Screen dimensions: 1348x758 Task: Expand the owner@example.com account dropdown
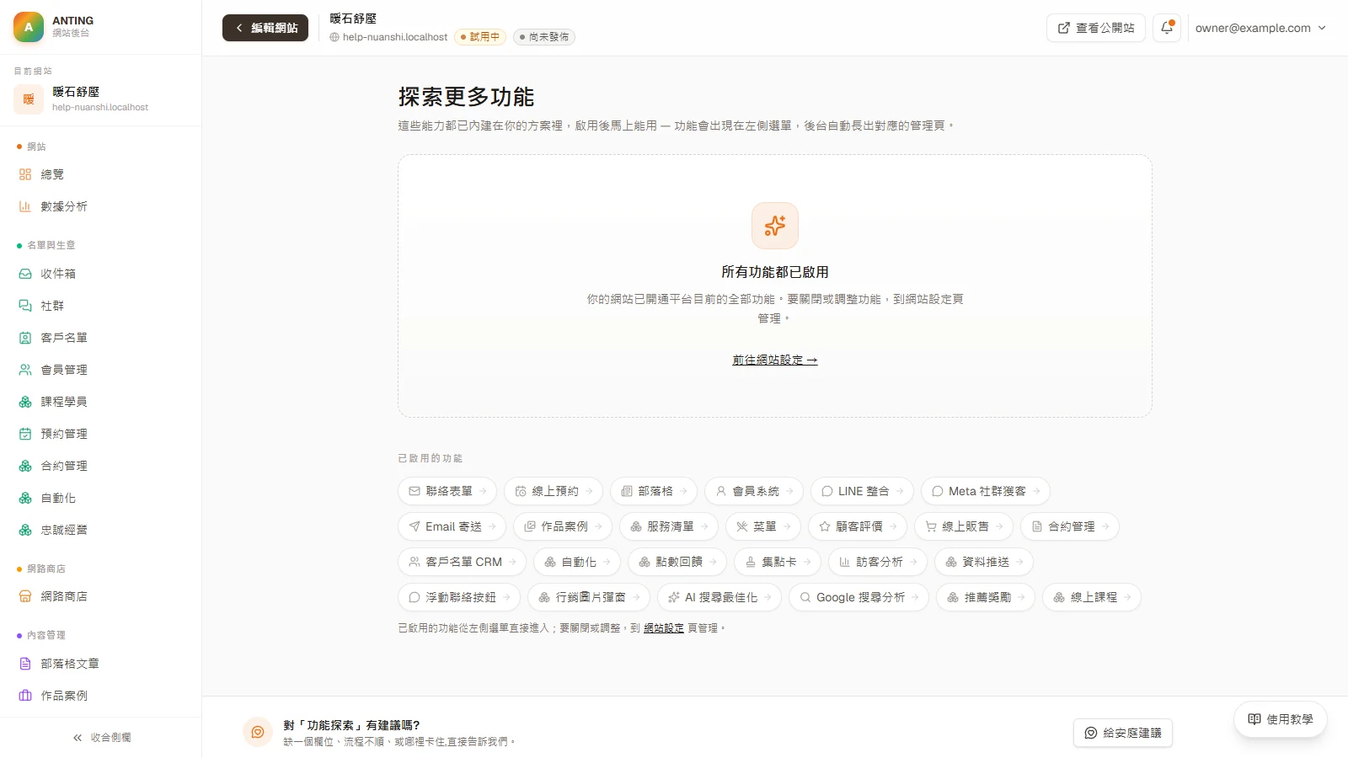pos(1260,28)
